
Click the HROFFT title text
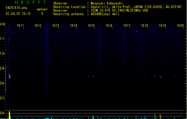tap(31, 2)
